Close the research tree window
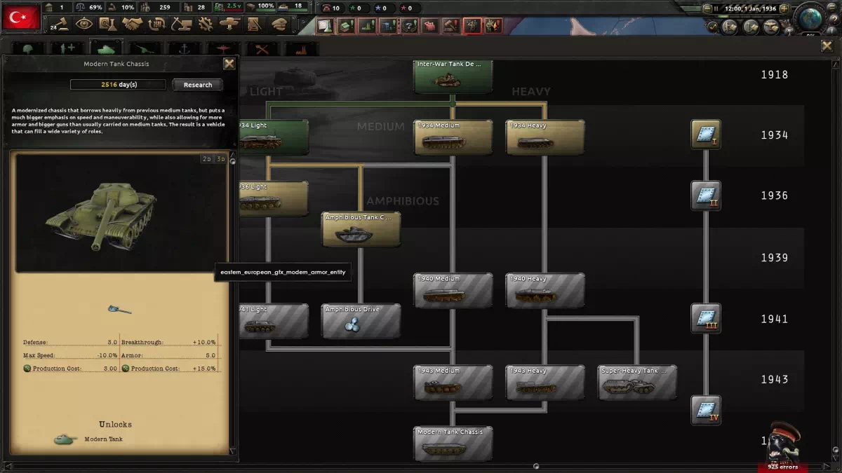 pos(827,46)
